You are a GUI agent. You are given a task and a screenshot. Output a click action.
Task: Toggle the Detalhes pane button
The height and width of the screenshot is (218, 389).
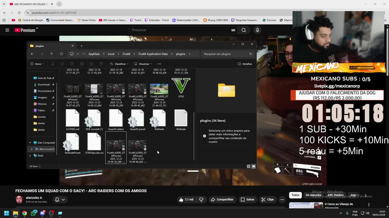[x=245, y=64]
